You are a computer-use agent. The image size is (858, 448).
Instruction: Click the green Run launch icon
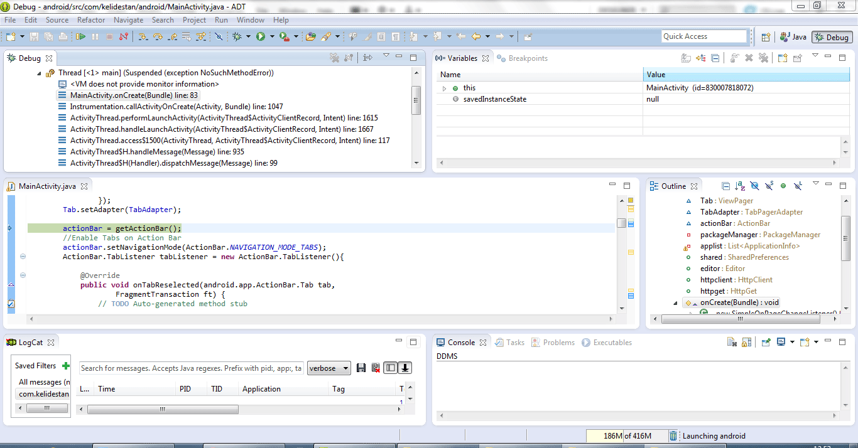(x=261, y=36)
